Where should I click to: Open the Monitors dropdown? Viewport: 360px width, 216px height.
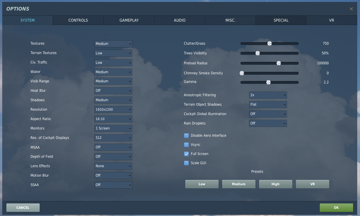(113, 128)
